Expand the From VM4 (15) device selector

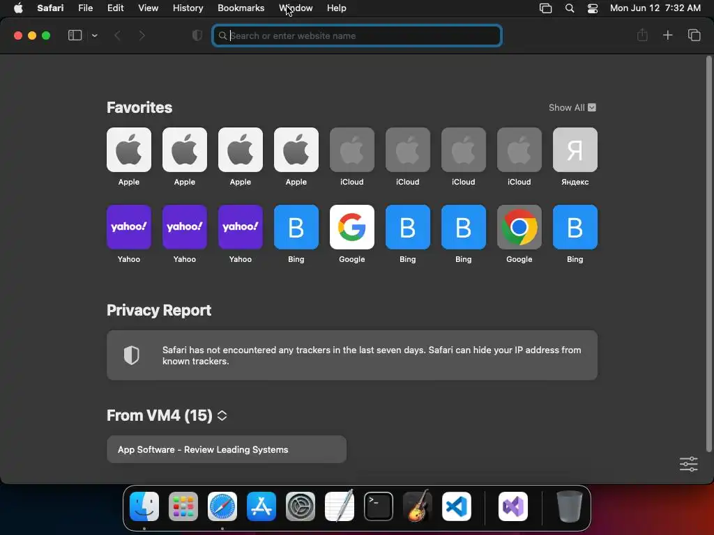tap(222, 415)
